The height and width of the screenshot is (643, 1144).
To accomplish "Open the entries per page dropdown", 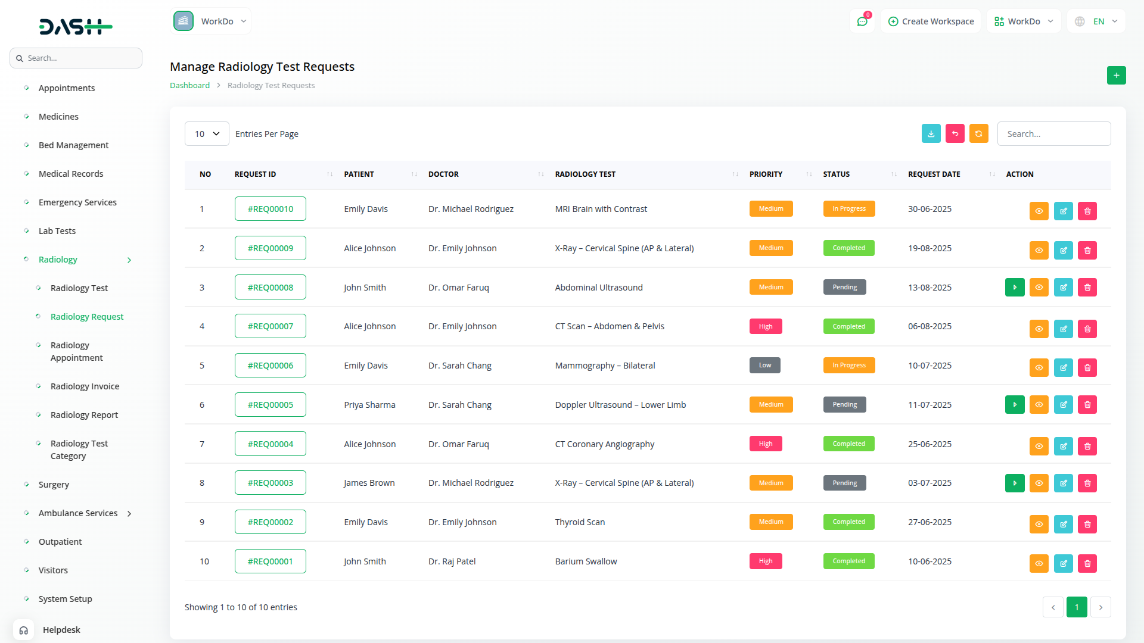I will coord(206,134).
